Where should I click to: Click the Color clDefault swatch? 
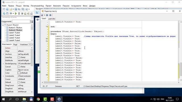click(x=19, y=73)
